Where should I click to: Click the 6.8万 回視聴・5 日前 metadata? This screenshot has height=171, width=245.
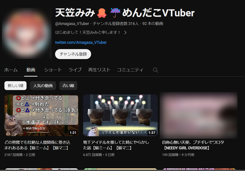coord(99,155)
